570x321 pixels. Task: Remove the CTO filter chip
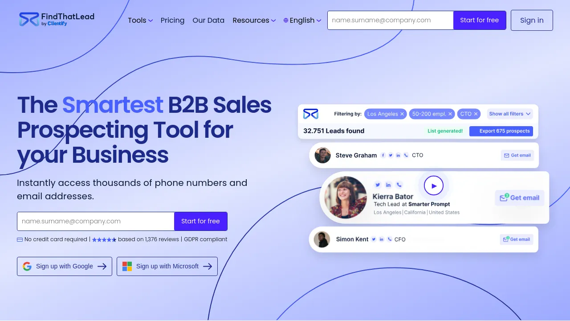tap(476, 114)
